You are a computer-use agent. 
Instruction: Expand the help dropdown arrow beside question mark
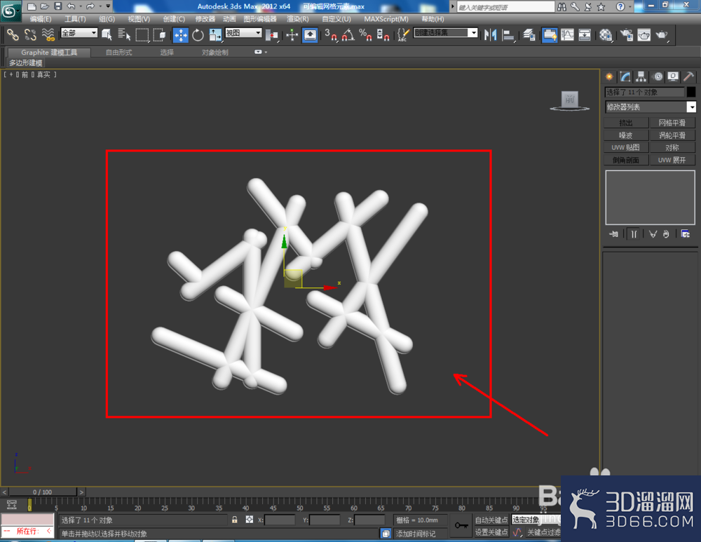pos(630,7)
